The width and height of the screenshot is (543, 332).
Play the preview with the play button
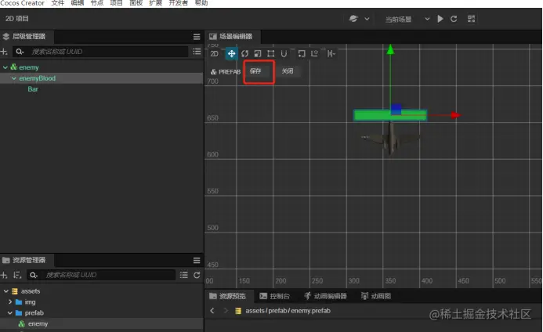(440, 19)
